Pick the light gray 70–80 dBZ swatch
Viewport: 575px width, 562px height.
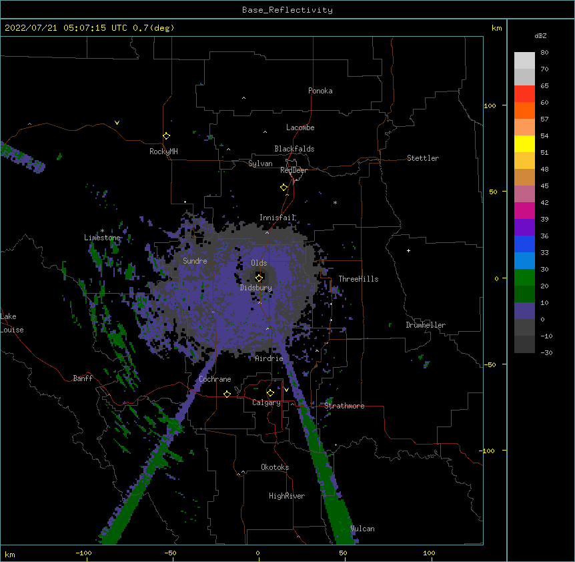(x=524, y=61)
